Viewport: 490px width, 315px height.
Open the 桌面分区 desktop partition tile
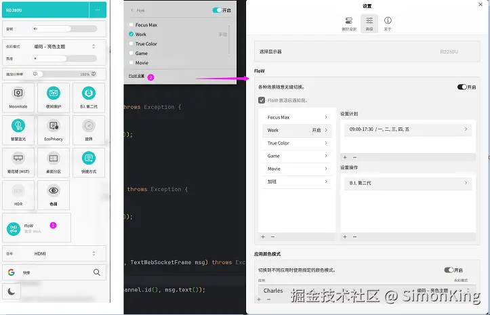pos(54,163)
